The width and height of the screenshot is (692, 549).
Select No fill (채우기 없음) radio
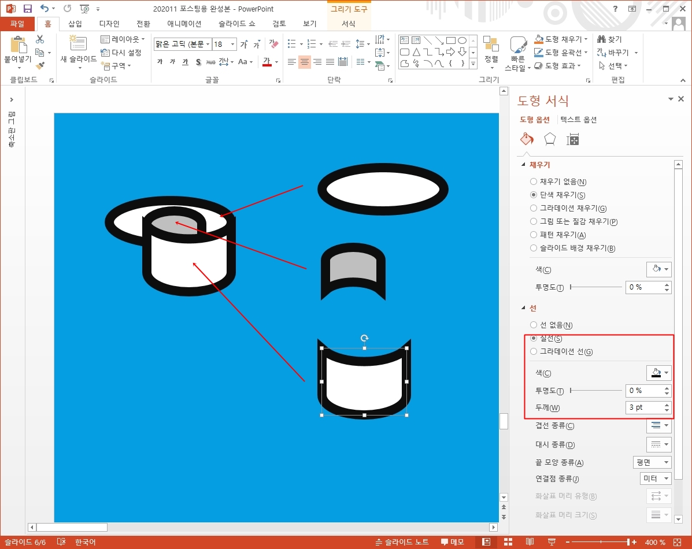tap(534, 181)
